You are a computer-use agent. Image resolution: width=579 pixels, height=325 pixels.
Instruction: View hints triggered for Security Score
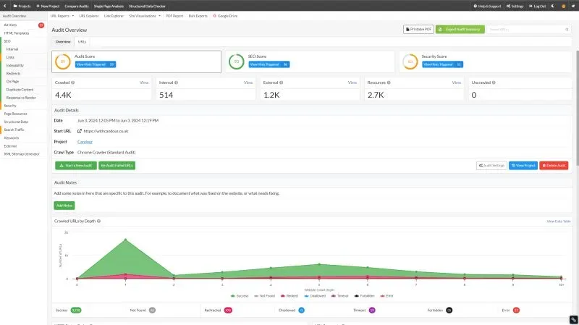(x=442, y=64)
